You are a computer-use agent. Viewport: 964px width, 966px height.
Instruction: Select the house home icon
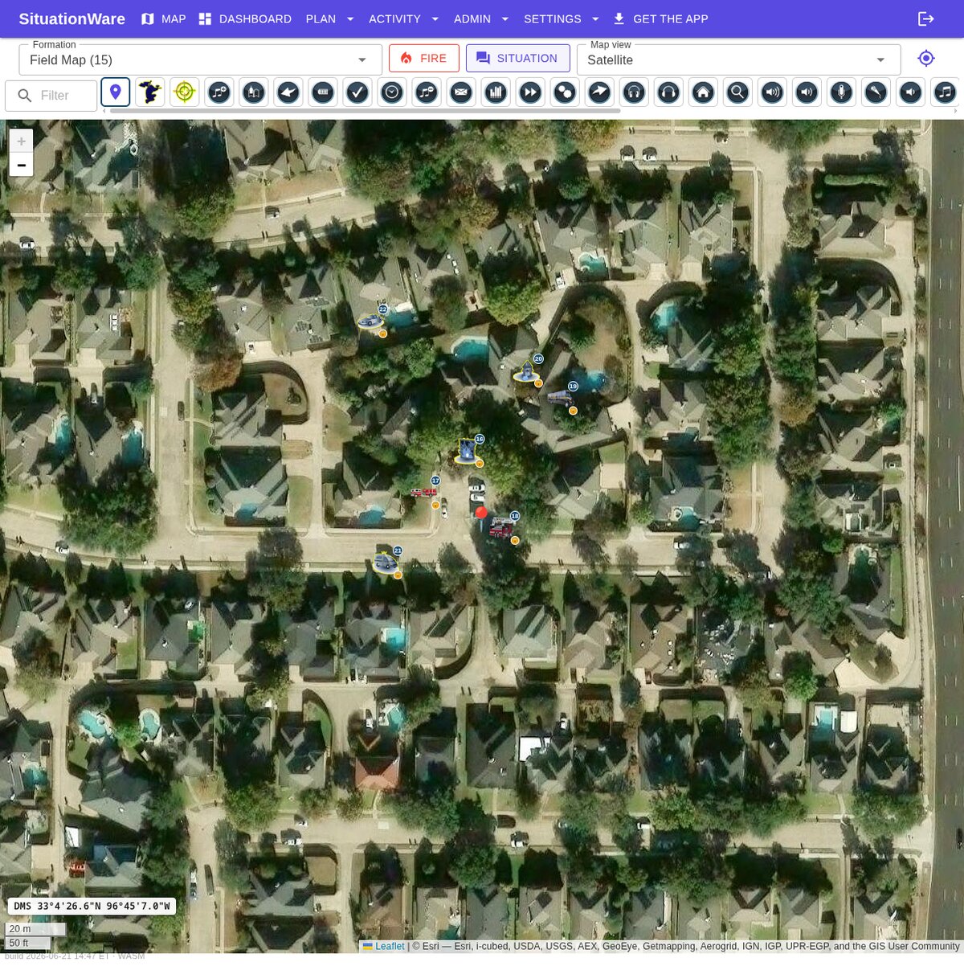tap(703, 92)
